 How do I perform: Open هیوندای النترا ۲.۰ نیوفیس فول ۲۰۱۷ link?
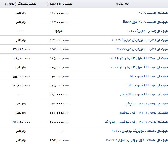click(x=143, y=49)
